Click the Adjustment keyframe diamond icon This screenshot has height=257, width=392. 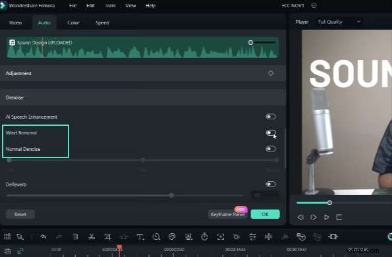[271, 73]
